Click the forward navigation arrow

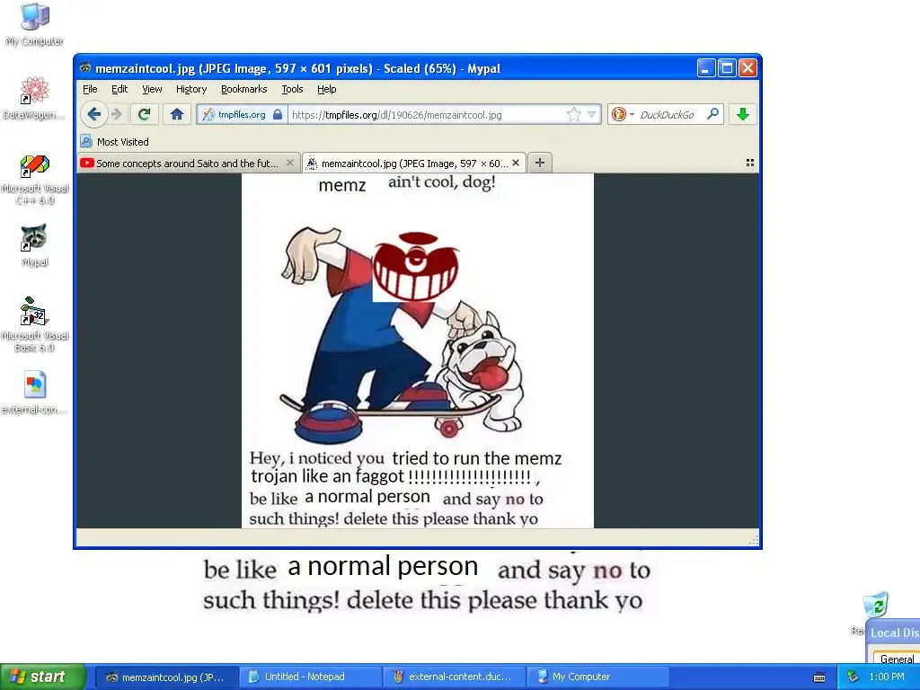117,114
